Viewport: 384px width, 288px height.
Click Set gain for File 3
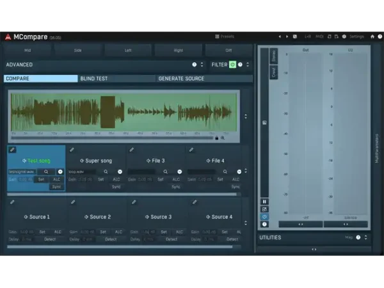(161, 179)
